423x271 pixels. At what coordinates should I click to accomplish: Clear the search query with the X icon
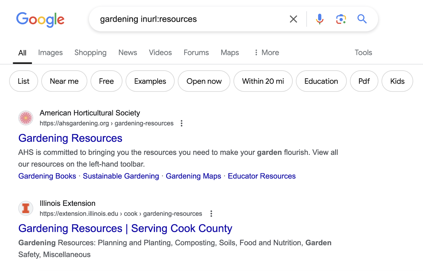click(293, 19)
